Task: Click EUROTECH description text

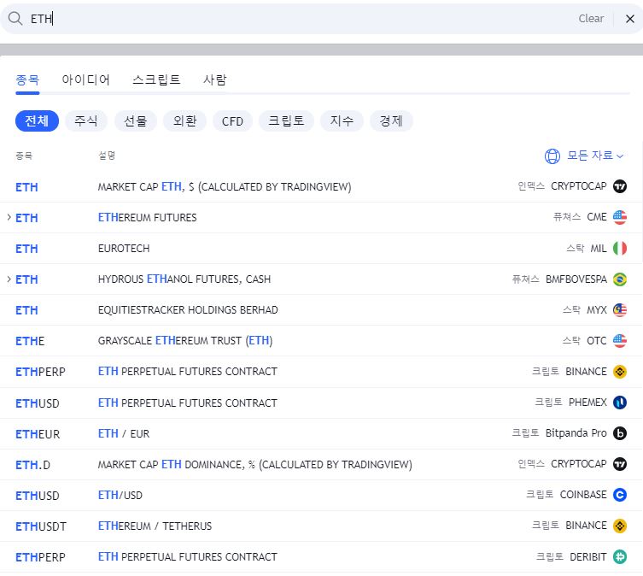Action: pyautogui.click(x=124, y=249)
